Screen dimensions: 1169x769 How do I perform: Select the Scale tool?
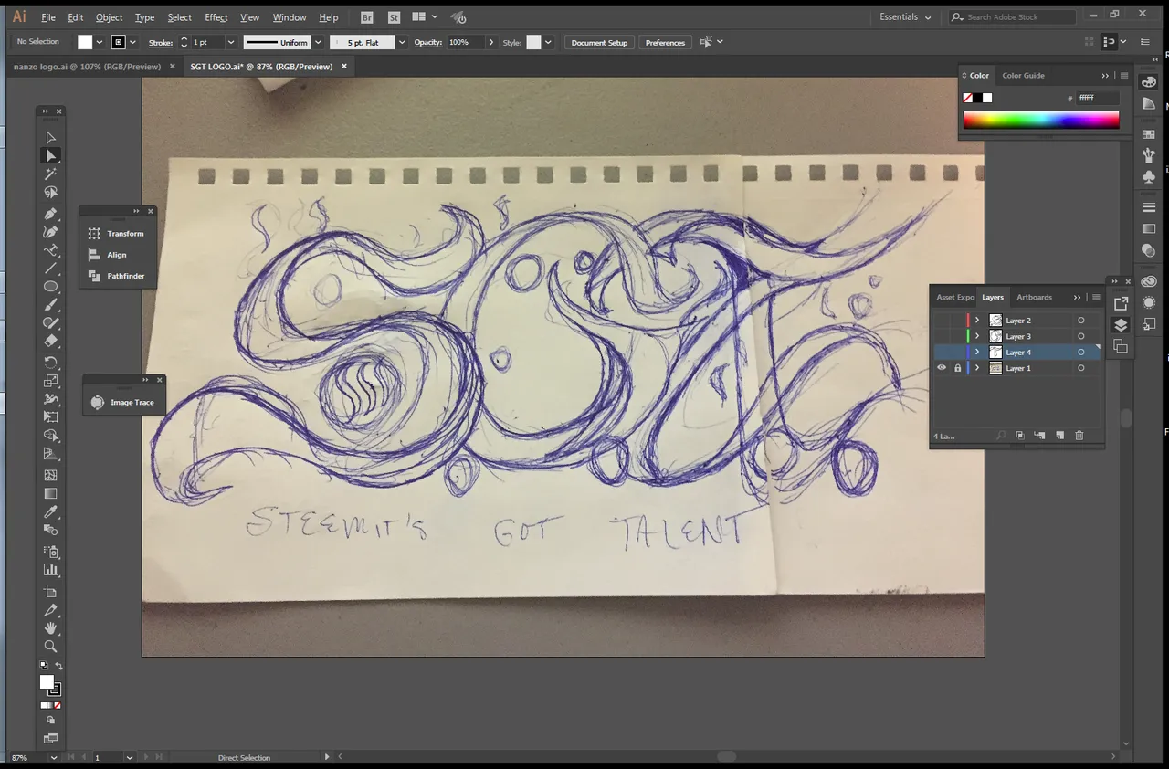(51, 381)
